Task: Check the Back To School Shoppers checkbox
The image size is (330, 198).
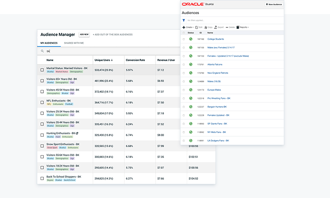Action: point(42,178)
